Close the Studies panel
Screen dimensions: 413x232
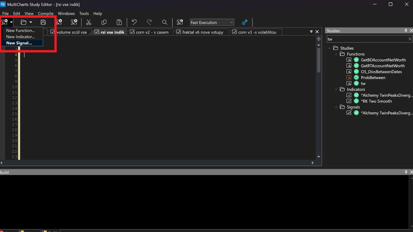411,31
